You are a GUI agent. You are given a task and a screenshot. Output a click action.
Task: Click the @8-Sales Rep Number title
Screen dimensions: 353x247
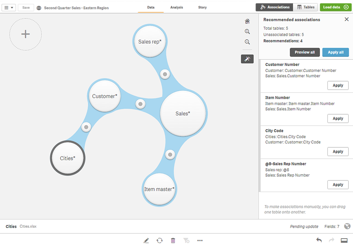(x=285, y=164)
